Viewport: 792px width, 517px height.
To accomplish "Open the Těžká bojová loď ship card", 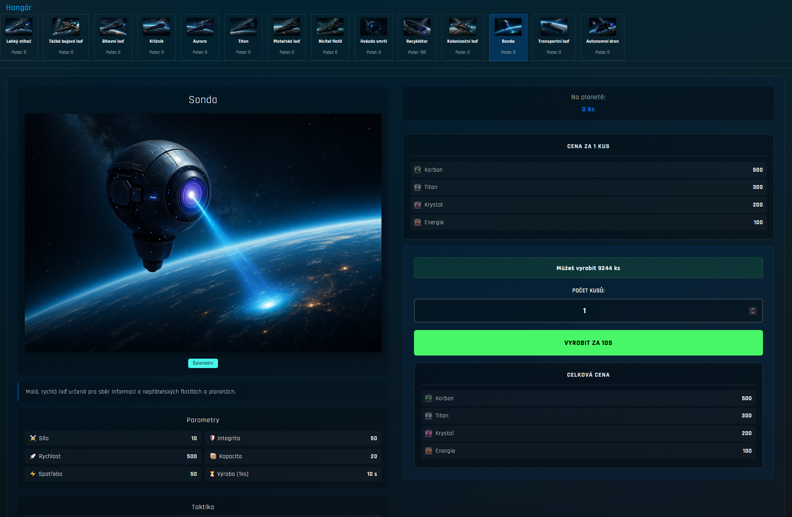I will (x=66, y=27).
